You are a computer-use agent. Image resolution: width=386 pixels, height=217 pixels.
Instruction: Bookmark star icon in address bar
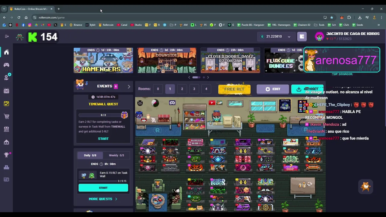click(332, 17)
